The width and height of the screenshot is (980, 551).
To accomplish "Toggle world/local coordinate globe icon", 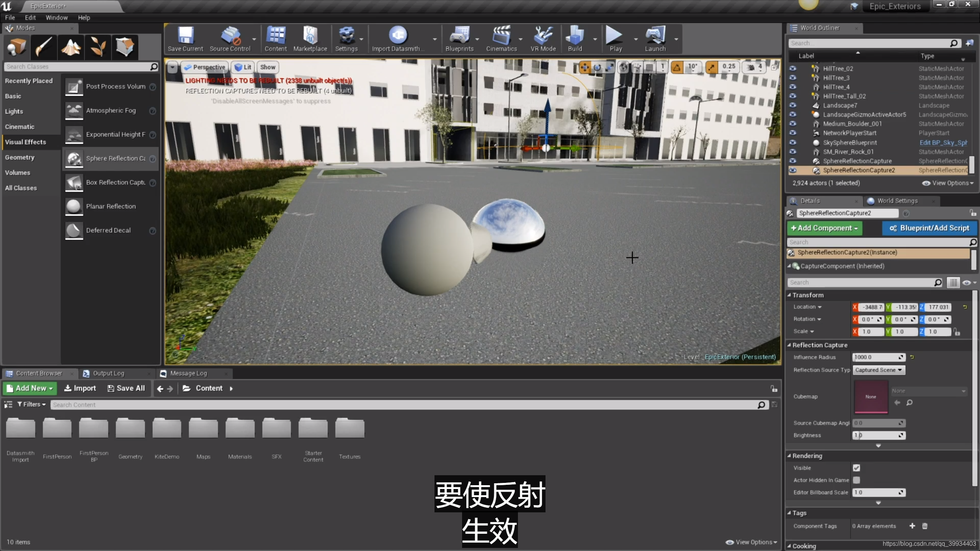I will coord(624,67).
